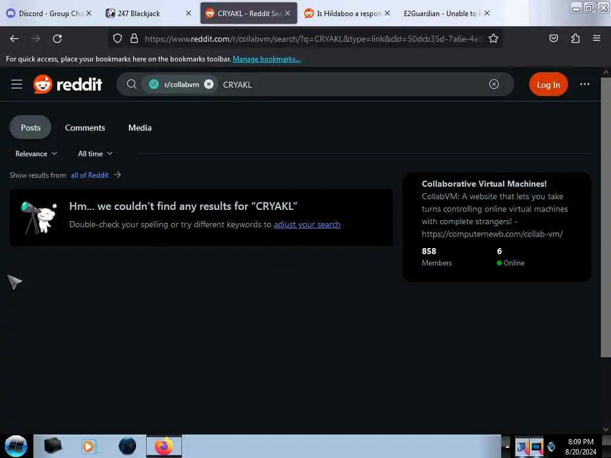The width and height of the screenshot is (611, 458).
Task: Clear the search text with the X
Action: [493, 84]
